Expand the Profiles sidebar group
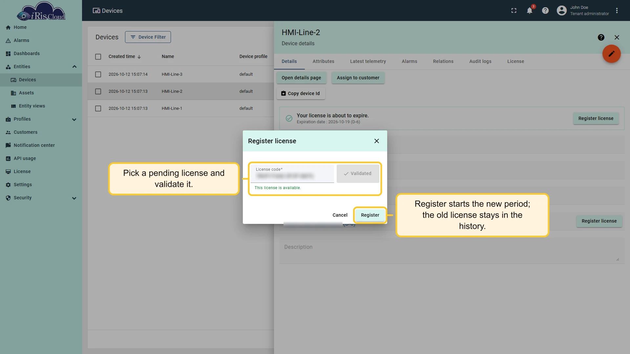630x354 pixels. click(x=74, y=119)
